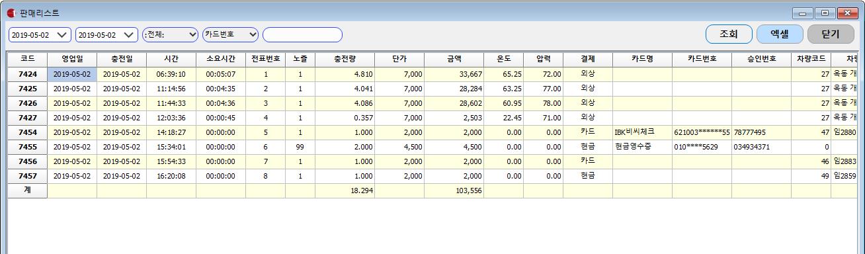Focus the empty search text field
The width and height of the screenshot is (865, 254).
(x=302, y=34)
